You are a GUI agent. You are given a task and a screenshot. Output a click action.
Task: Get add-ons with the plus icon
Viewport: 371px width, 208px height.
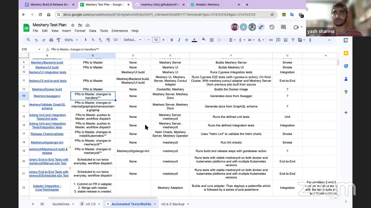(x=346, y=112)
